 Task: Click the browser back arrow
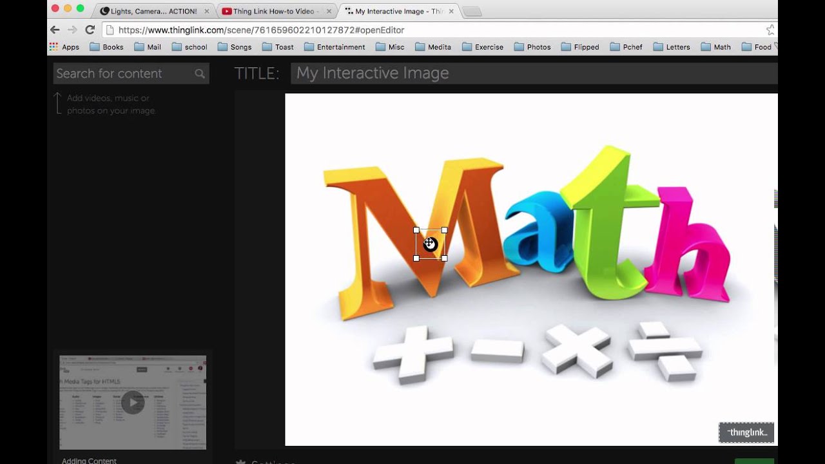tap(55, 30)
